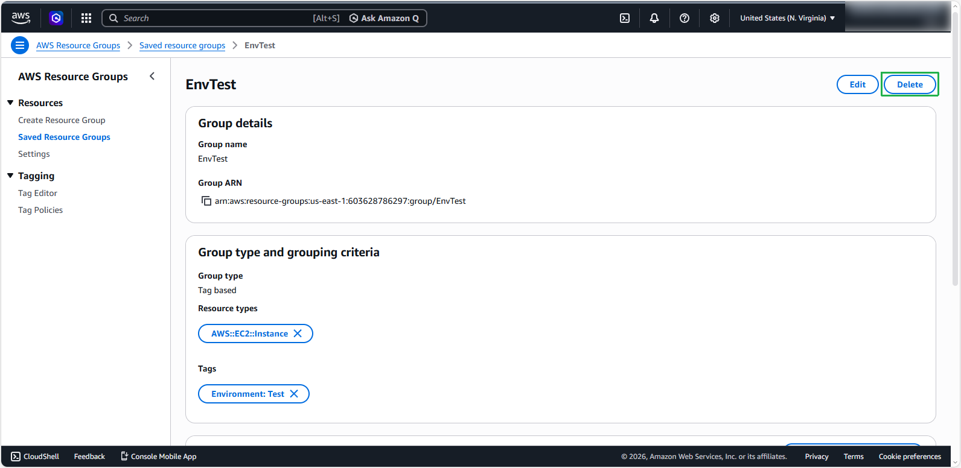The image size is (961, 468).
Task: Click the EnvTest page heading
Action: pyautogui.click(x=211, y=84)
